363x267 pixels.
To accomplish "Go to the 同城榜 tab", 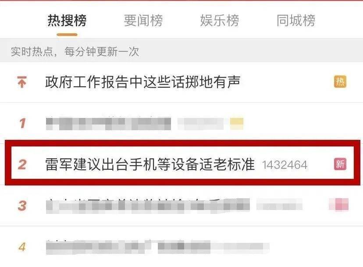I will (296, 20).
